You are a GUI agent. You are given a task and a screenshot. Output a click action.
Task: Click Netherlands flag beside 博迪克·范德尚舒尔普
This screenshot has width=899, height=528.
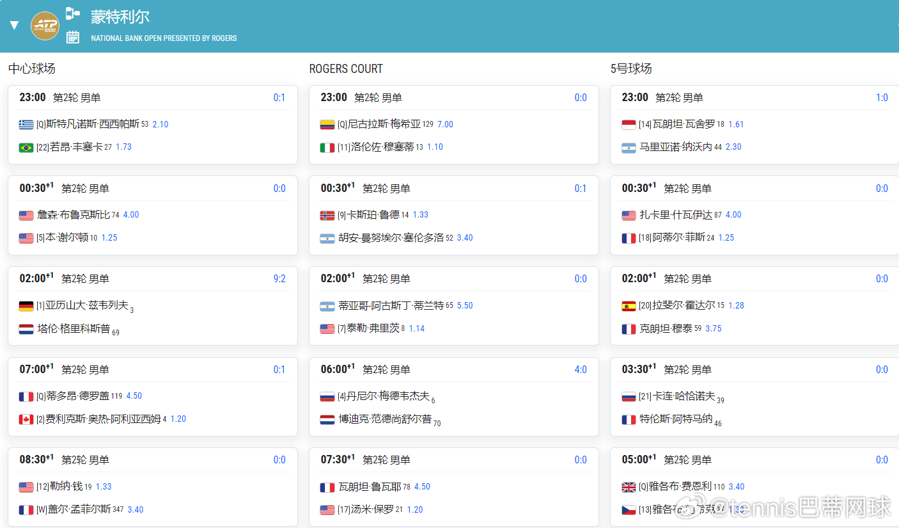click(x=327, y=420)
